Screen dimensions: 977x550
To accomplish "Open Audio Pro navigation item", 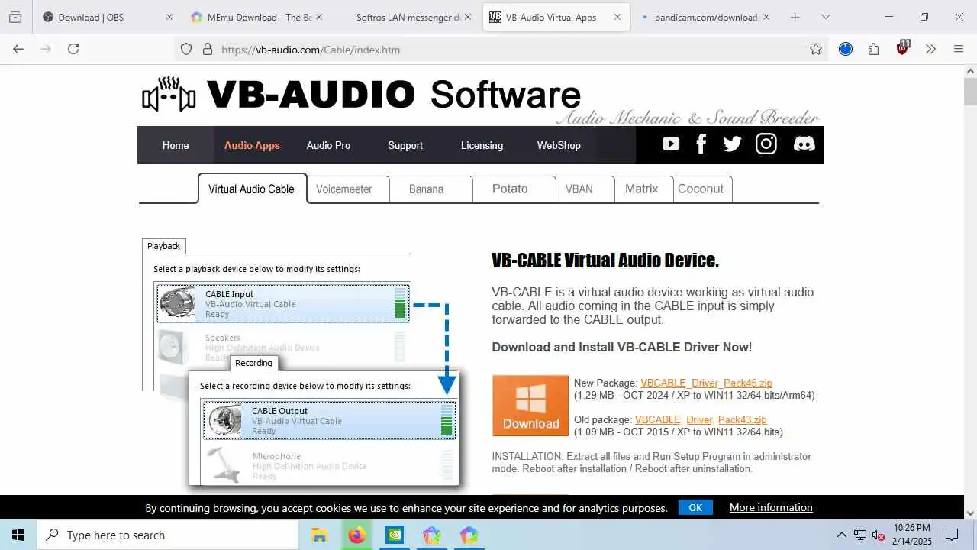I will coord(328,145).
